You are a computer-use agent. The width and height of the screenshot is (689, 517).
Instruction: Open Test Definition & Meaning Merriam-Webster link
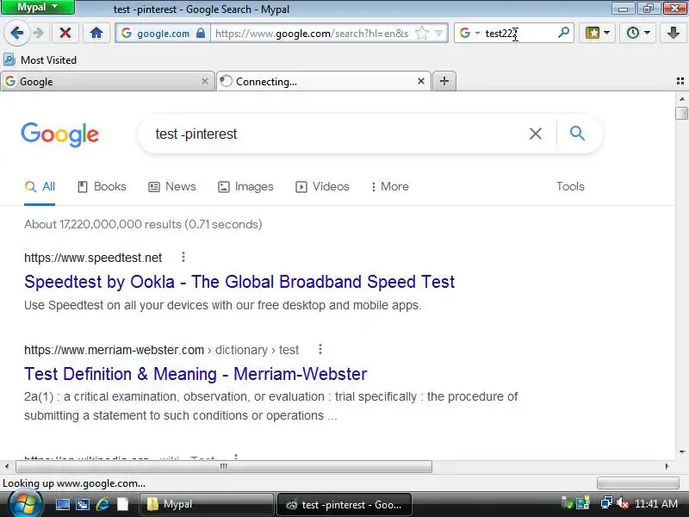196,374
